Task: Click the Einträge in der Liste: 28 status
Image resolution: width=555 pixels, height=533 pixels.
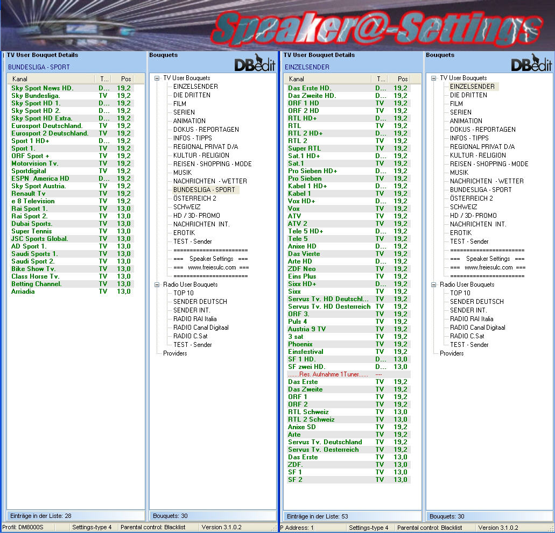Action: pyautogui.click(x=41, y=516)
